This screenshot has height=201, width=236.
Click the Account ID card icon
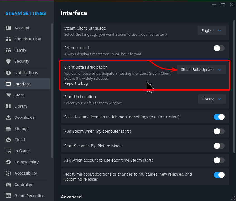(x=8, y=28)
